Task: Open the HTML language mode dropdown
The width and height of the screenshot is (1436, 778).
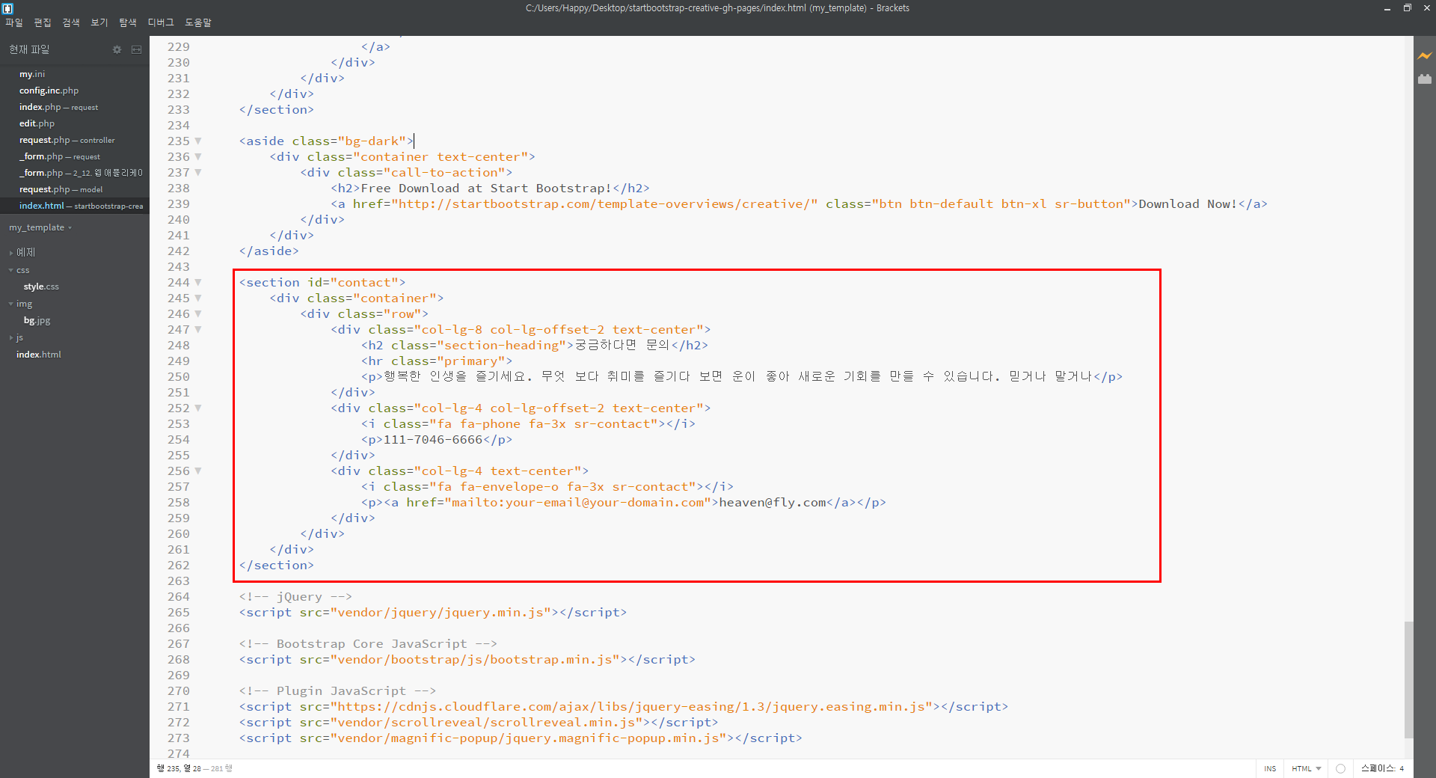Action: coord(1306,768)
